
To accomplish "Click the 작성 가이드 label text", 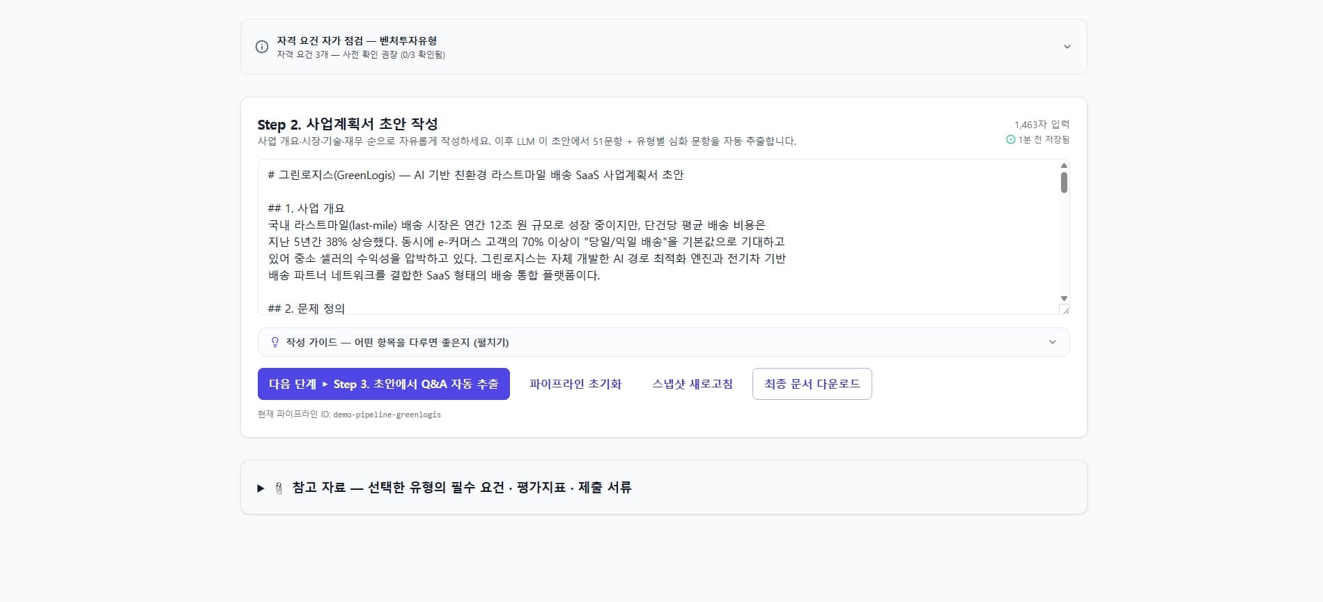I will point(397,342).
